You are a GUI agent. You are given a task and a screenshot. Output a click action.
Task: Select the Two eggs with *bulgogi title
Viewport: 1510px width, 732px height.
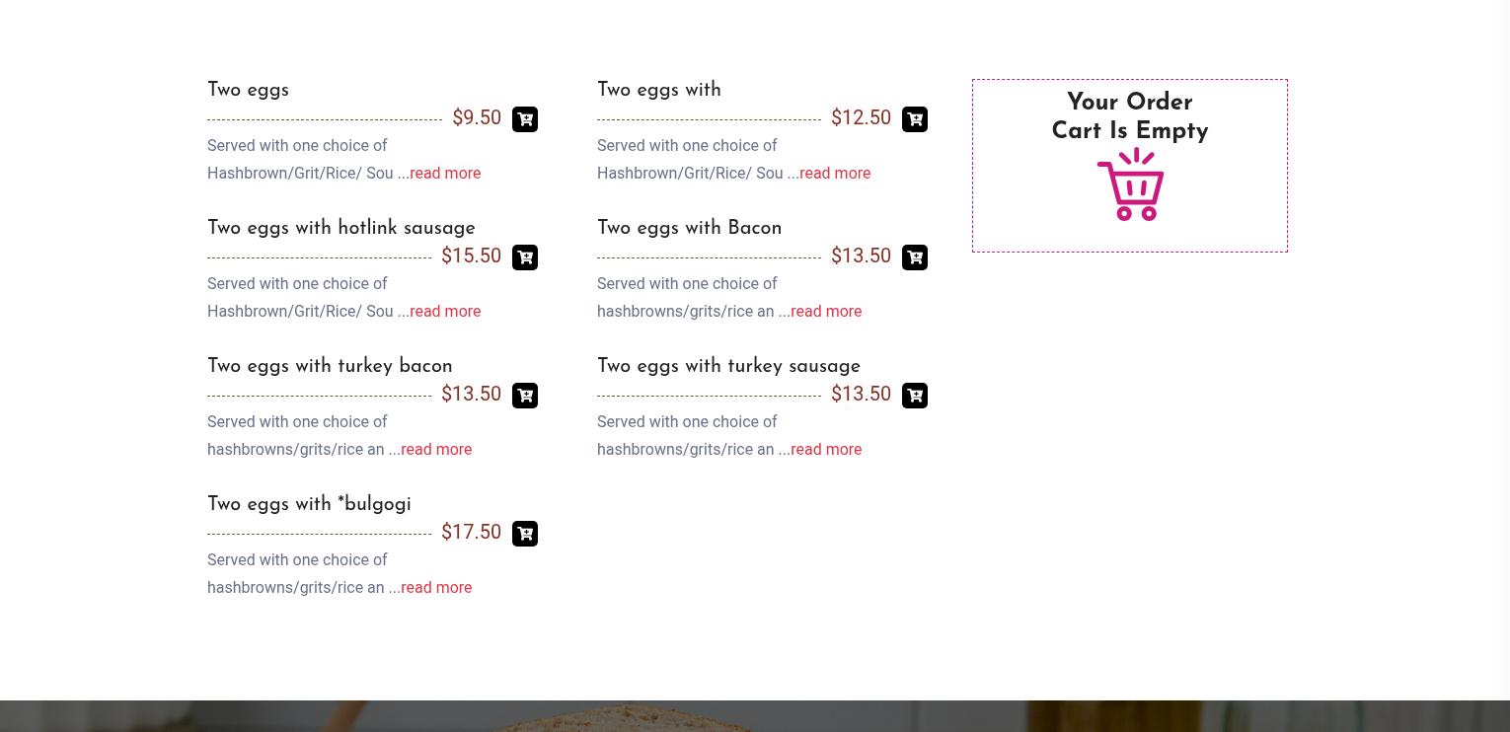click(309, 504)
